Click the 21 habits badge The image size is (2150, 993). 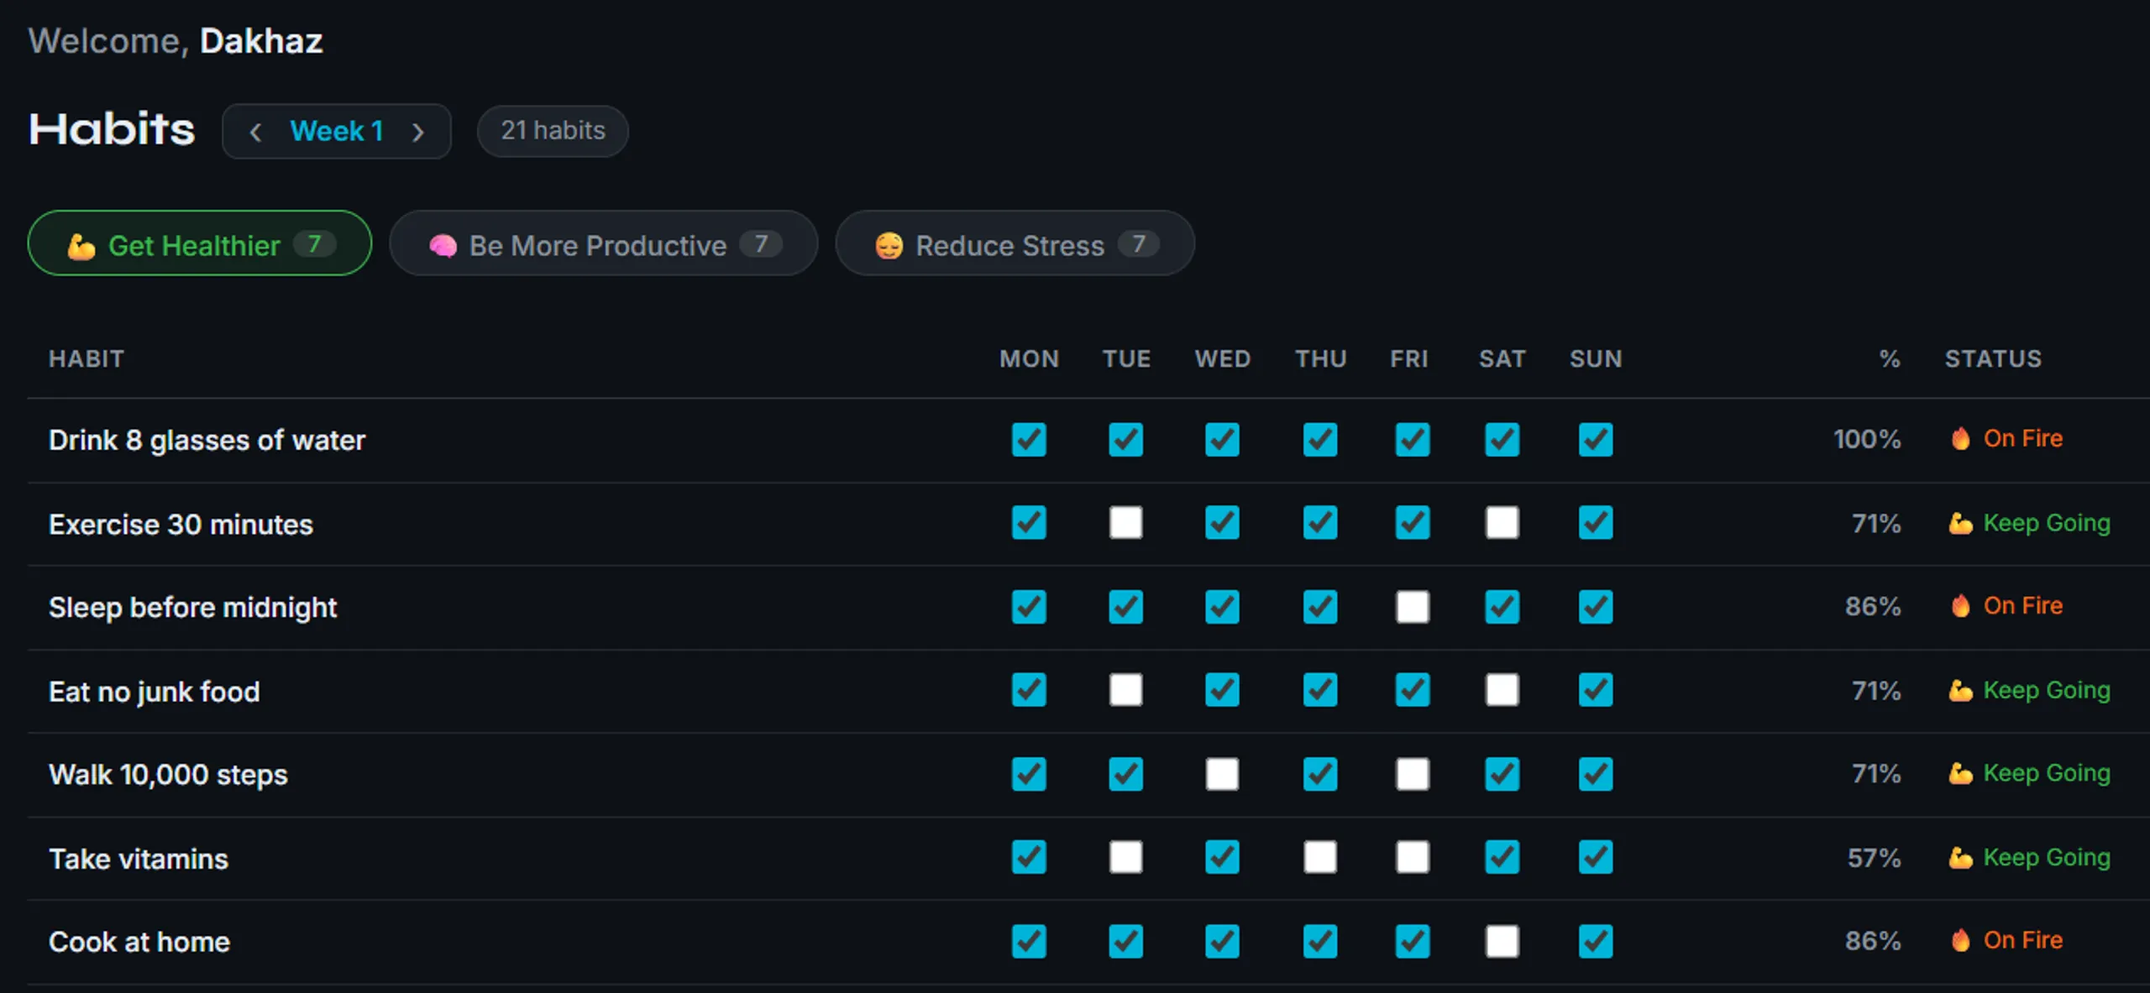click(553, 131)
